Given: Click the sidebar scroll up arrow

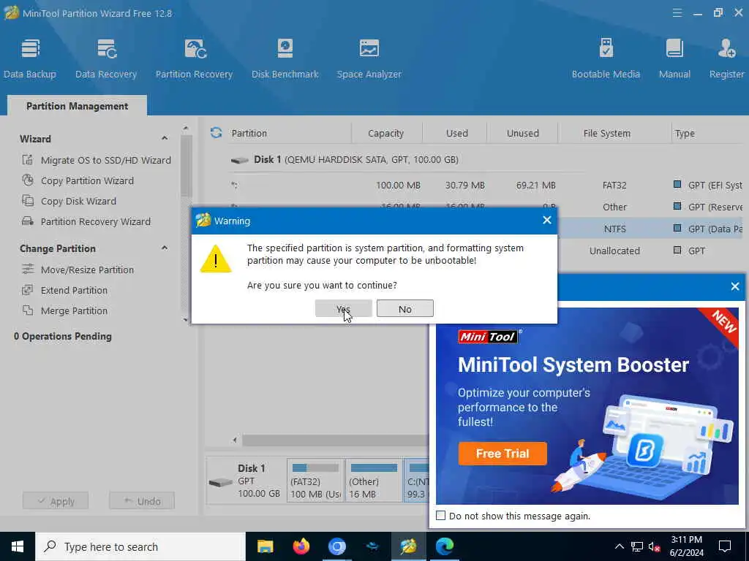Looking at the screenshot, I should point(186,128).
